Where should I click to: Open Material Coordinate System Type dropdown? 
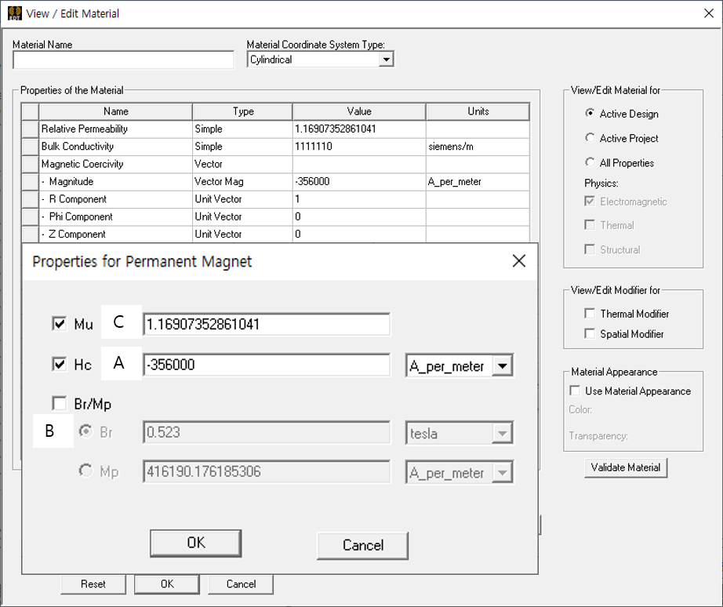385,60
